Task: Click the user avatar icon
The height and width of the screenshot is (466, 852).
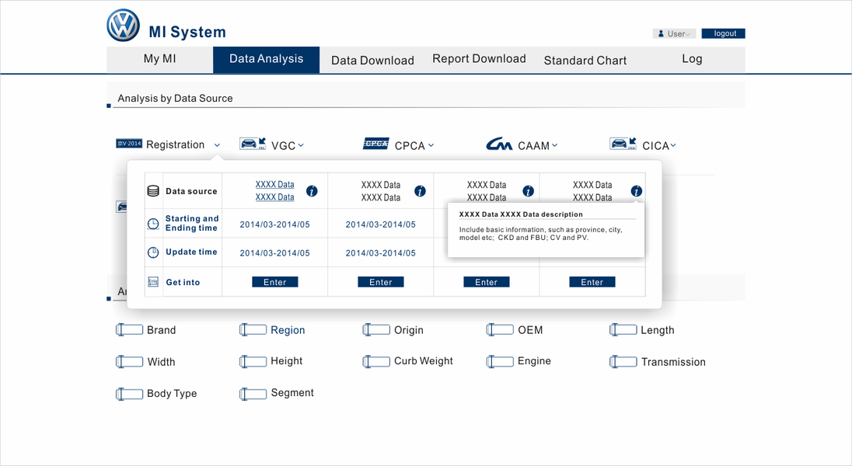Action: [x=661, y=33]
